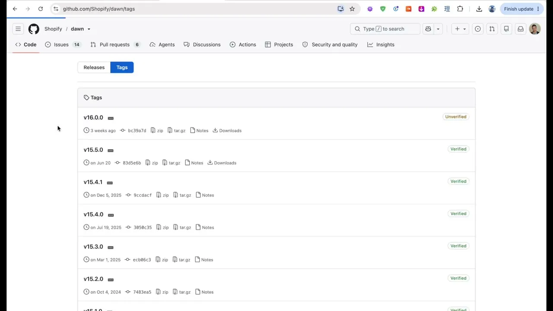Bookmark this page with the star icon

coord(352,9)
